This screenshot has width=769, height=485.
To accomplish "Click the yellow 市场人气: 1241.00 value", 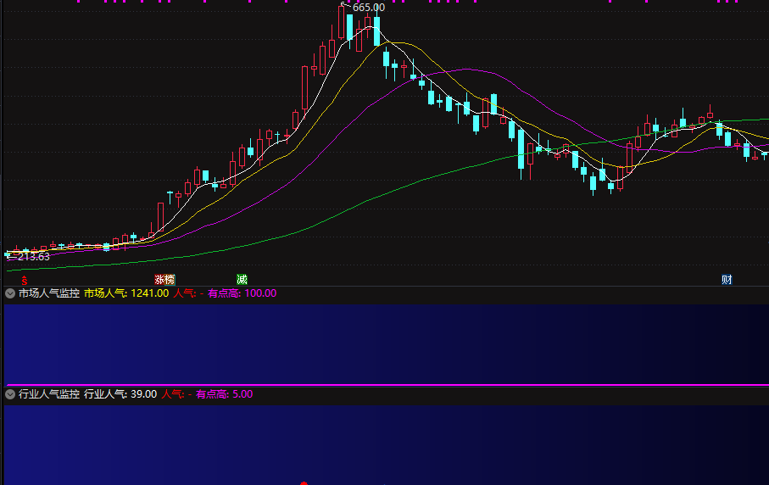I will tap(126, 293).
